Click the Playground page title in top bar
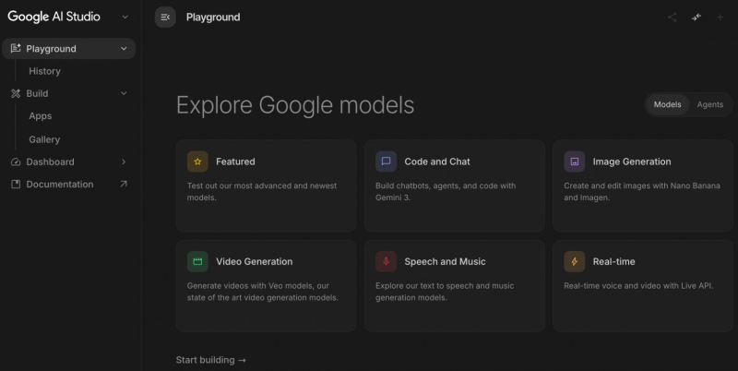Screen dimensions: 738x371 tap(213, 18)
